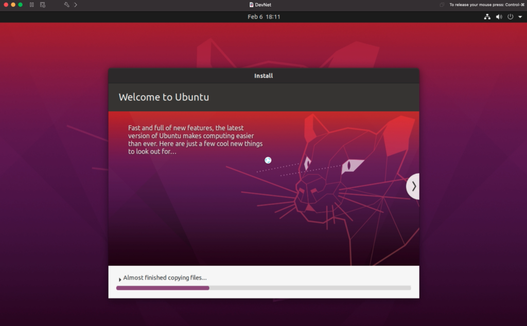Expand the system menu dropdown arrow
The height and width of the screenshot is (326, 527).
520,17
